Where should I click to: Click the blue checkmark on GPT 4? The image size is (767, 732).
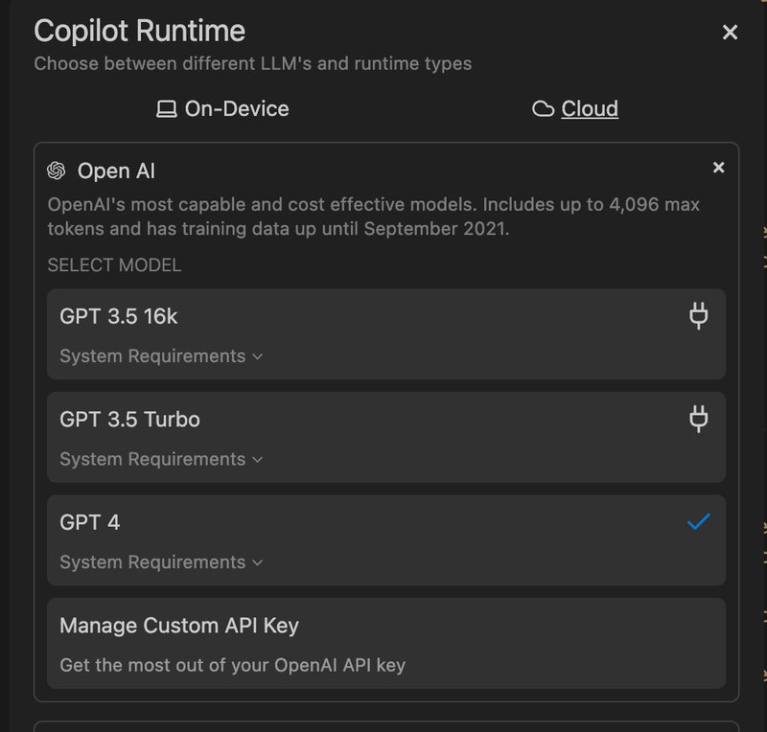[x=697, y=520]
